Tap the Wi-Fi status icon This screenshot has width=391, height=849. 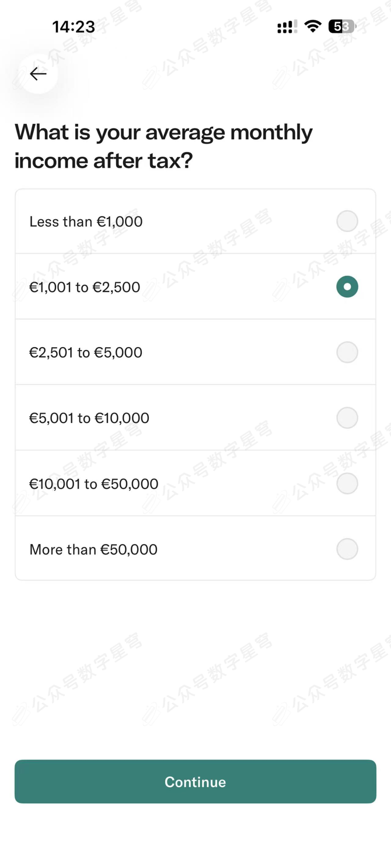[313, 26]
